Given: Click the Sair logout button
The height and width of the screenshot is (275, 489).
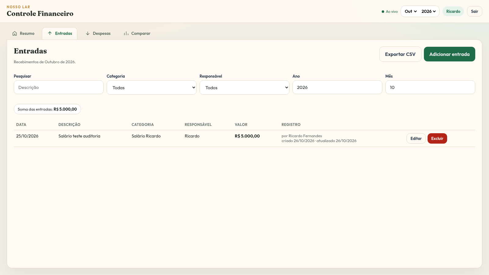Looking at the screenshot, I should (475, 11).
